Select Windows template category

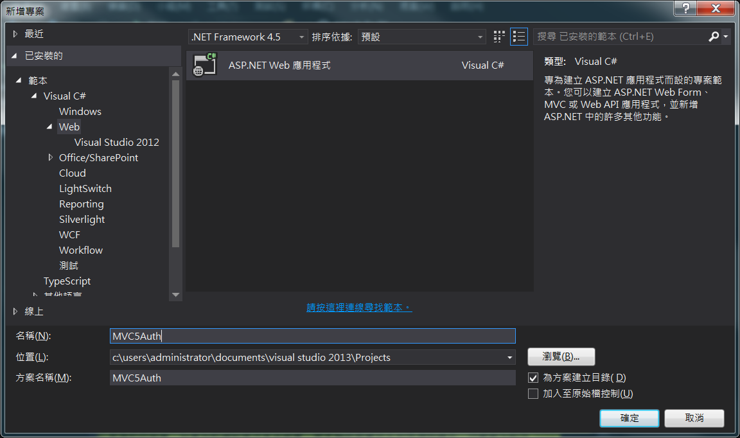pyautogui.click(x=80, y=111)
